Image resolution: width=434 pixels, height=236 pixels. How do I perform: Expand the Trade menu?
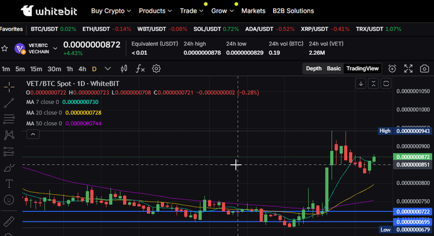coord(191,11)
